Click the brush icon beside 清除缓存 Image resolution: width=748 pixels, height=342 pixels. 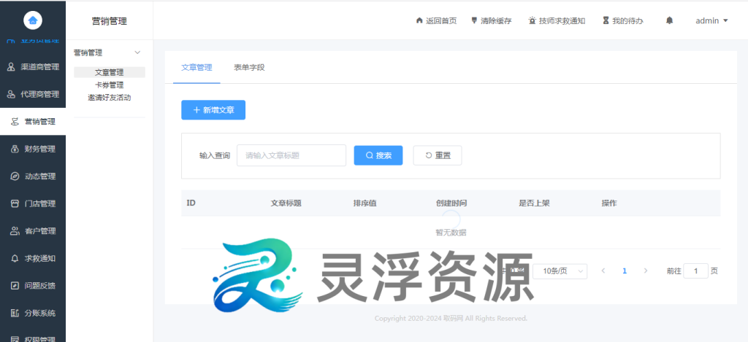[x=474, y=20]
